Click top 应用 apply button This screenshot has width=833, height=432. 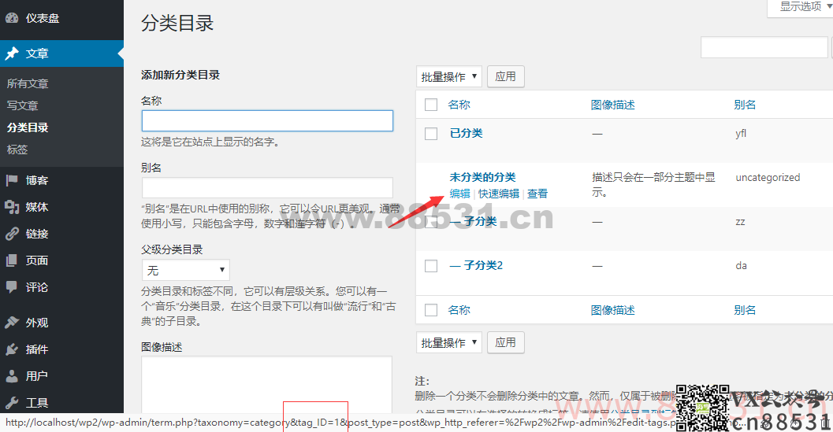506,77
